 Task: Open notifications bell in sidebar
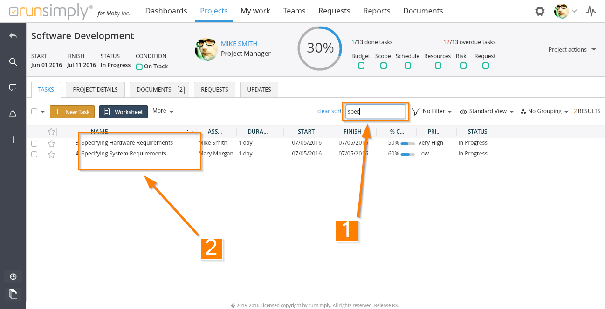click(x=13, y=114)
